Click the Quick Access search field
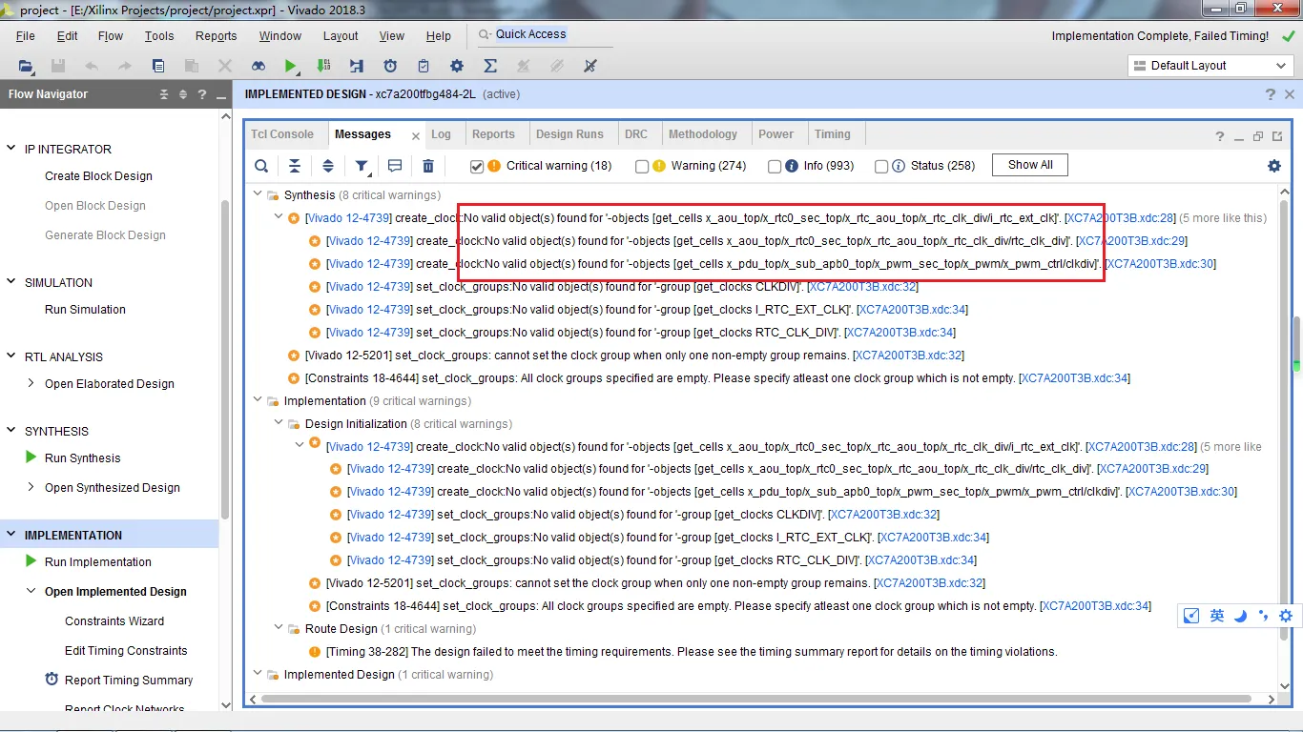Viewport: 1303px width, 732px height. click(544, 34)
